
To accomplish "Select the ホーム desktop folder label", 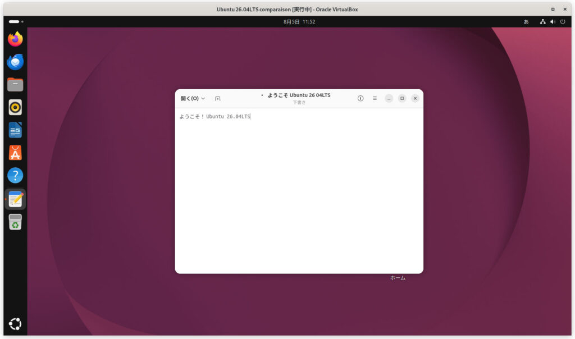I will pyautogui.click(x=398, y=278).
